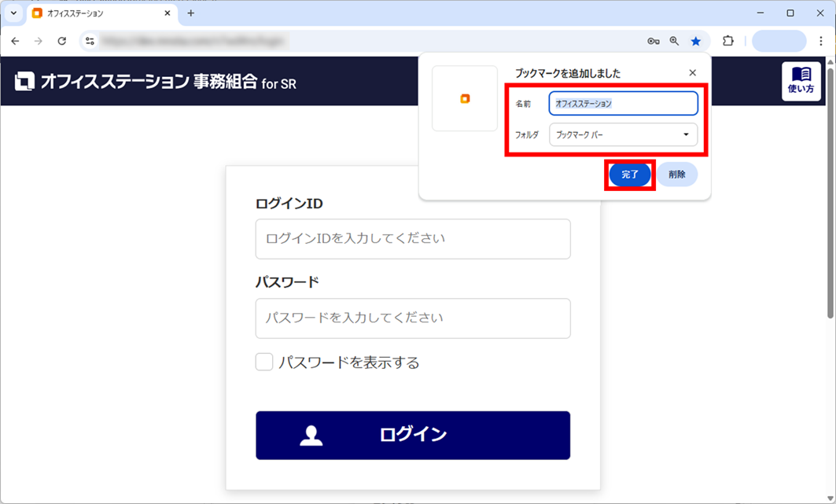Open site information icon in address bar
Screen dimensions: 836x504
pyautogui.click(x=90, y=41)
